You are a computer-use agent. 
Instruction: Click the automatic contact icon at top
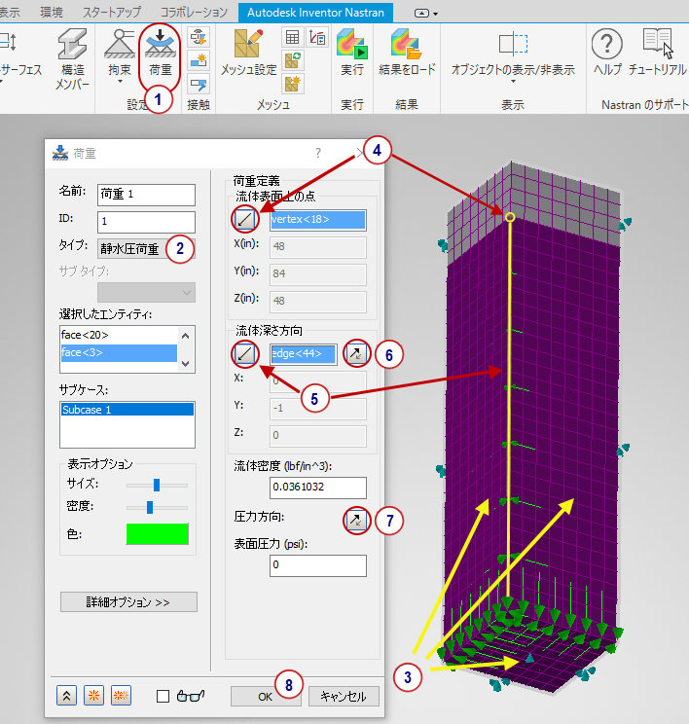pos(199,37)
